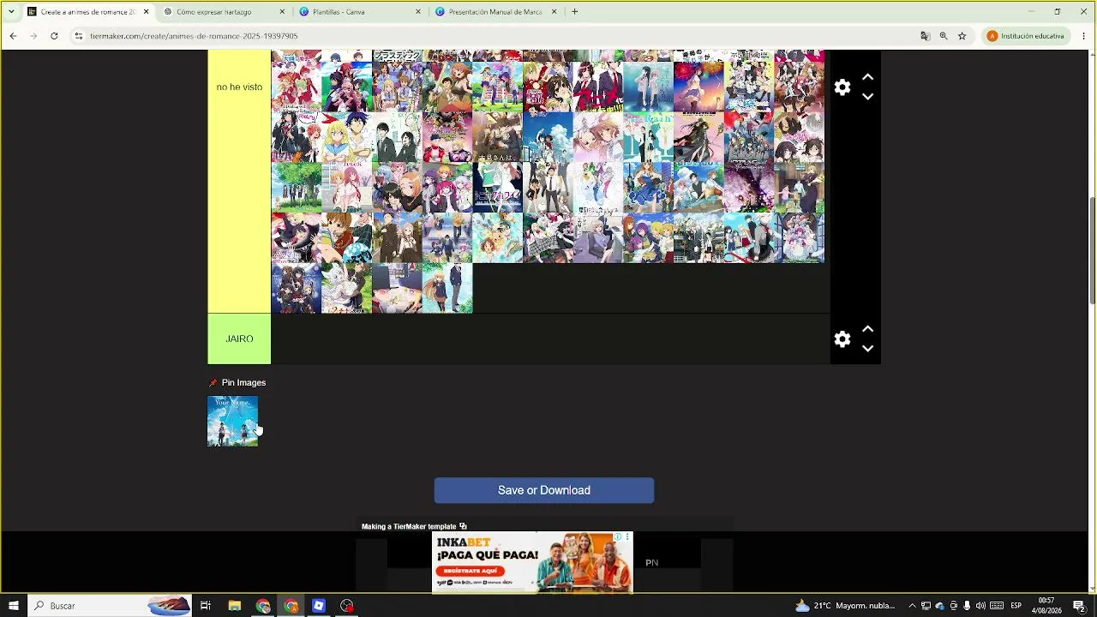
Task: Move 'no he visto' tier down
Action: pos(867,97)
